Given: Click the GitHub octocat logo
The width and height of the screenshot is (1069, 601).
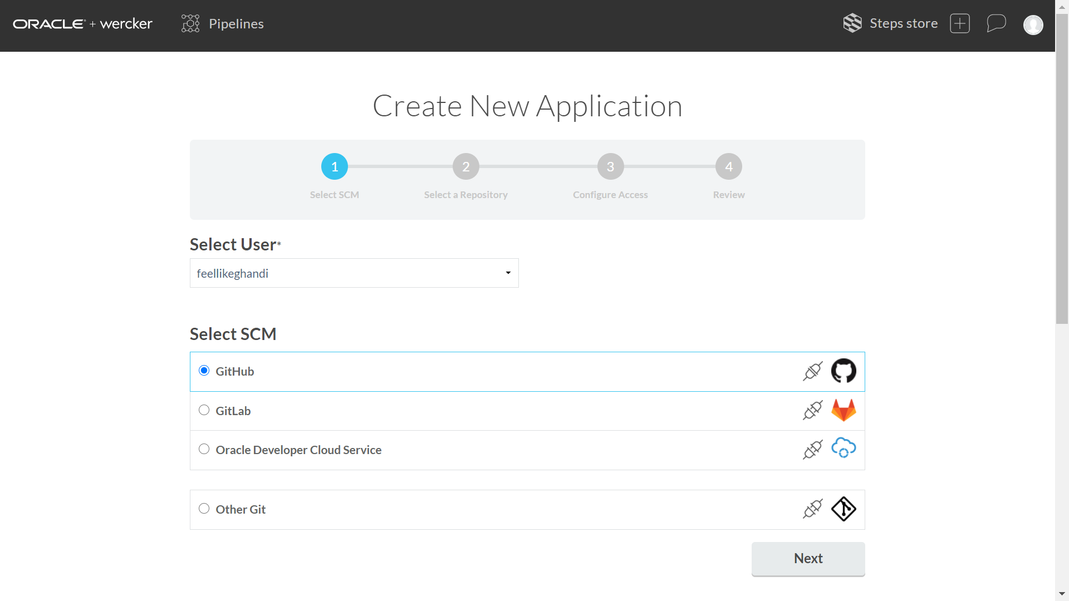Looking at the screenshot, I should pyautogui.click(x=844, y=371).
